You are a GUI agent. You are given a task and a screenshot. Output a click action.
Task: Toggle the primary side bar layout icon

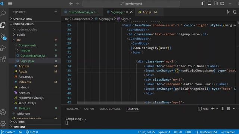pos(203,3)
